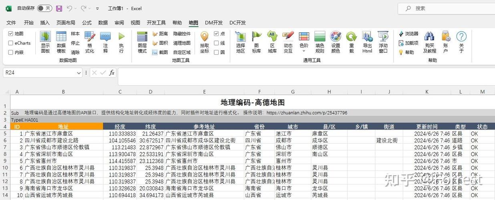Image resolution: width=495 pixels, height=200 pixels.
Task: Open the Undo history dropdown arrow
Action: pyautogui.click(x=76, y=8)
